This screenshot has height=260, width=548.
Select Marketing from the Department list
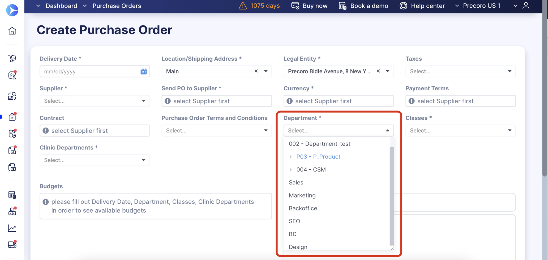point(302,195)
